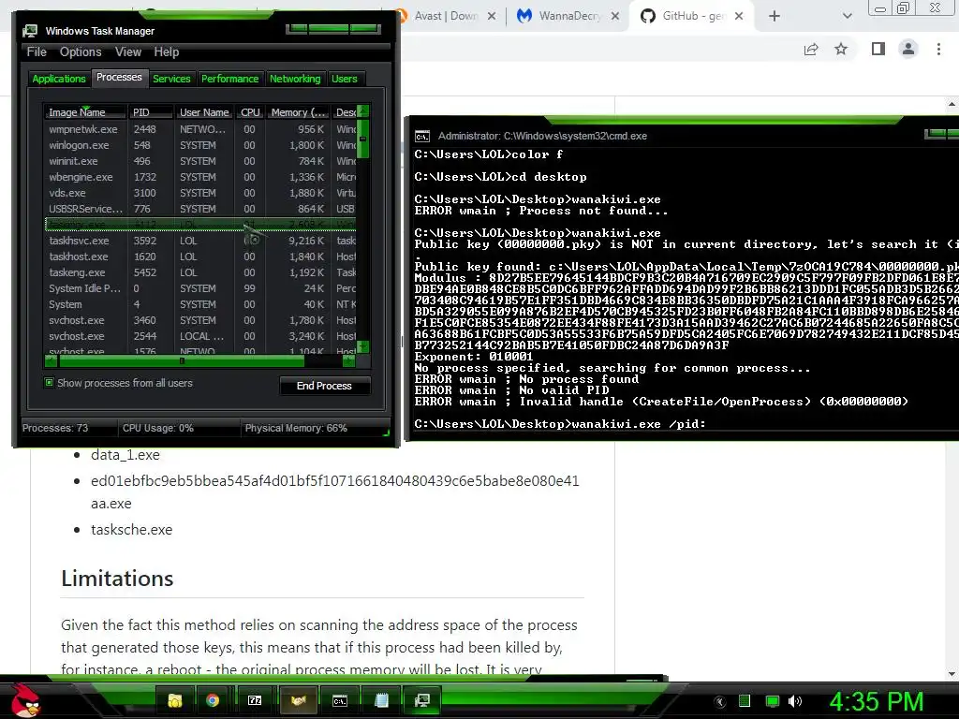
Task: Click the web page scrollbar down arrow
Action: pyautogui.click(x=952, y=674)
